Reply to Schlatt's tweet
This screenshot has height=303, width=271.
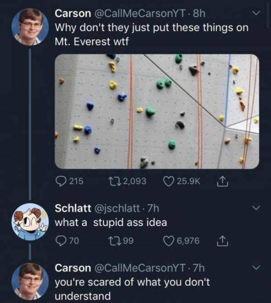click(61, 240)
